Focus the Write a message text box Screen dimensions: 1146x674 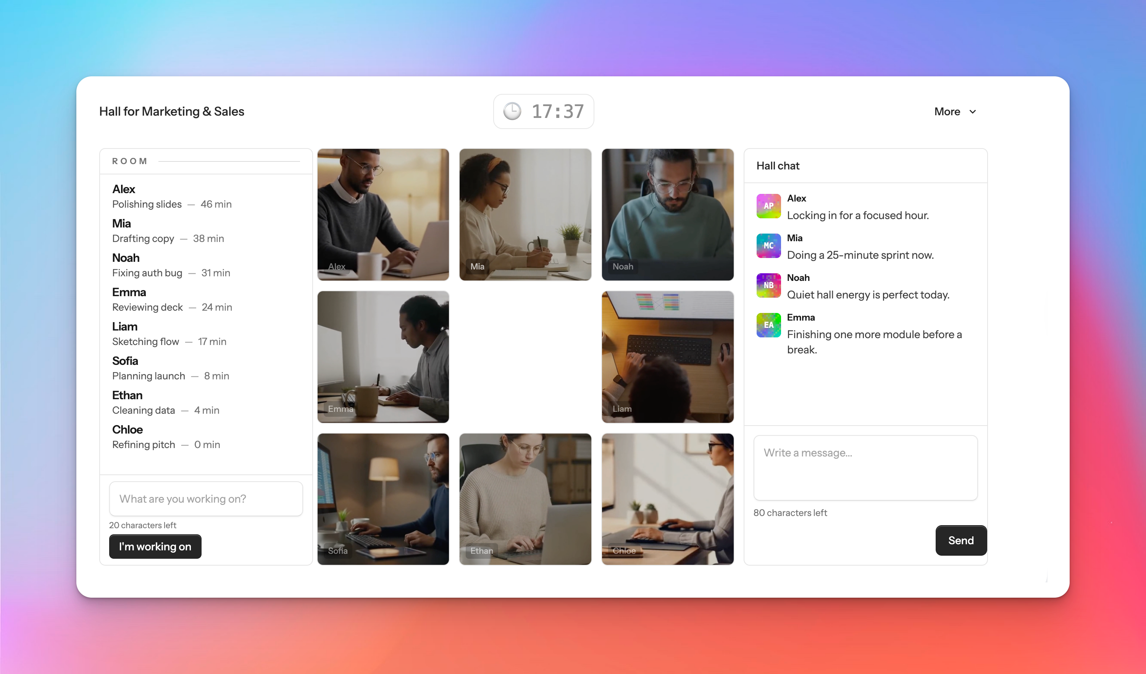865,468
